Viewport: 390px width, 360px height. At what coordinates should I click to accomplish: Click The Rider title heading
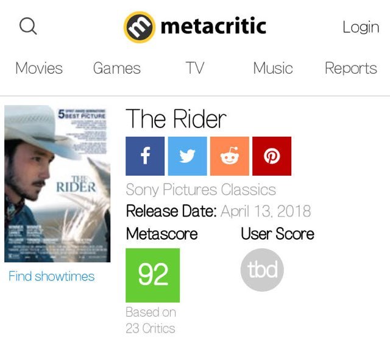tap(176, 119)
